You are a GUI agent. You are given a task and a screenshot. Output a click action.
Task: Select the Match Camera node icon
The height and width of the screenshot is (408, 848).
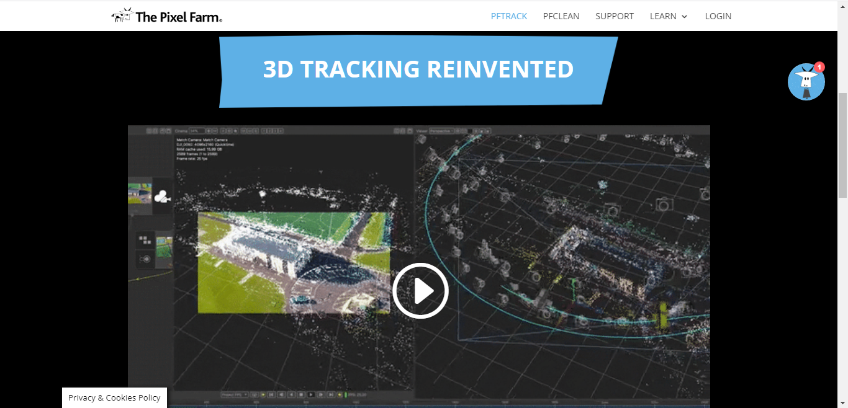(x=162, y=197)
